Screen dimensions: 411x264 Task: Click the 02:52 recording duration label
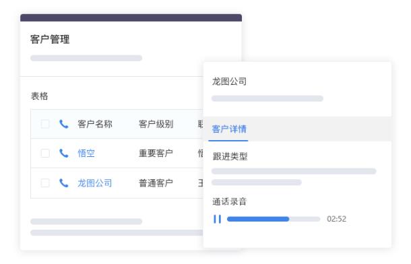coord(337,219)
